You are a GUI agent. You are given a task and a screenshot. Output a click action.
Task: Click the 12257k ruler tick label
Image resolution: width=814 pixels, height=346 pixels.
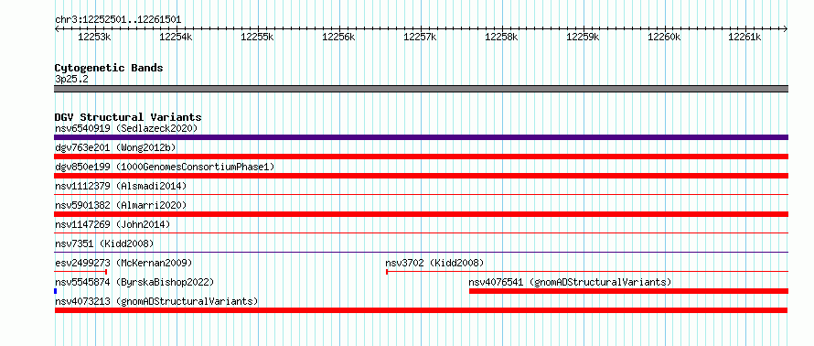tap(420, 37)
